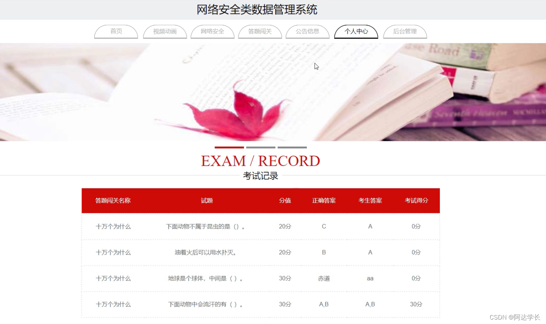Click the EXAM / RECORD heading
The image size is (546, 324).
tap(261, 161)
